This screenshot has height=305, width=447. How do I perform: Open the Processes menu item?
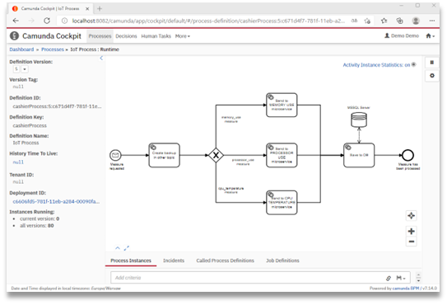[100, 36]
